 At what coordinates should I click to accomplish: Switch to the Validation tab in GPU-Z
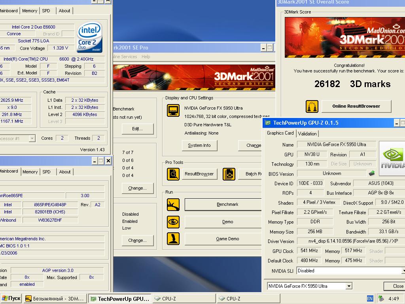(x=307, y=134)
